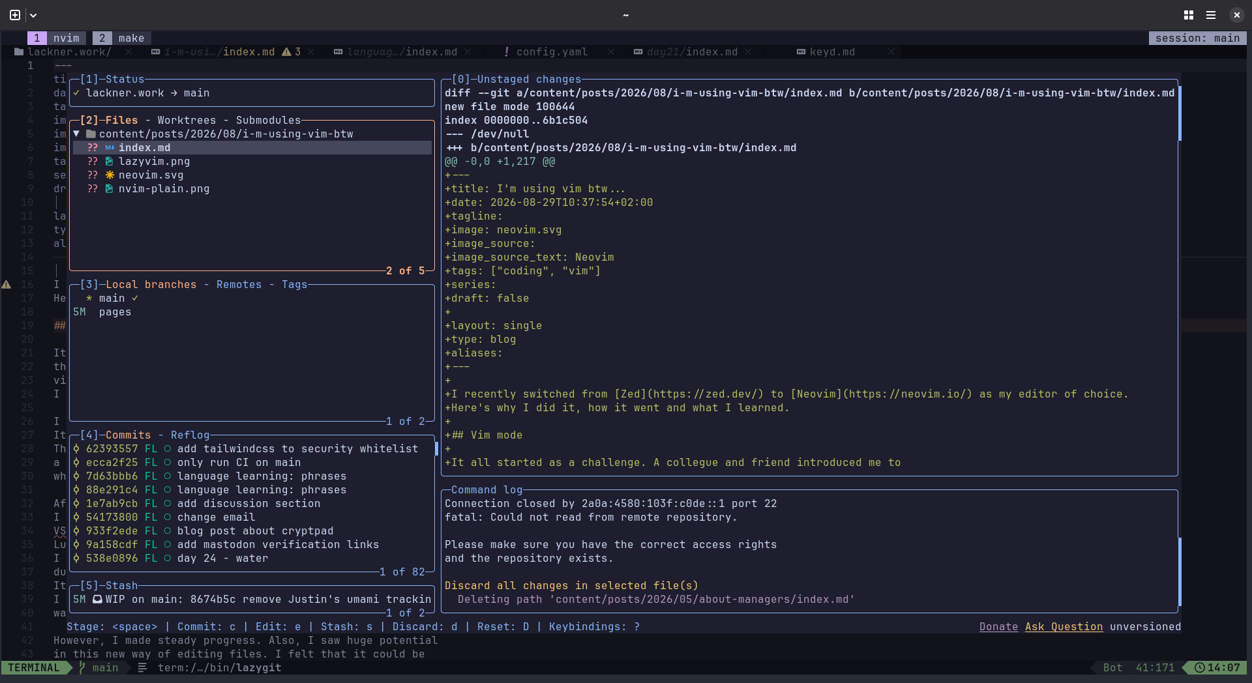Click the git branch icon in statusline
Image resolution: width=1252 pixels, height=683 pixels.
(x=82, y=667)
